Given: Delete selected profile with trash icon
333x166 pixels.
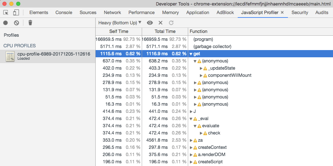Looking at the screenshot, I should [30, 23].
